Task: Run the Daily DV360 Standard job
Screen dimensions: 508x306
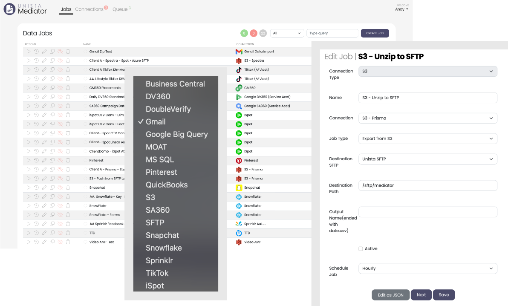Action: (x=29, y=97)
